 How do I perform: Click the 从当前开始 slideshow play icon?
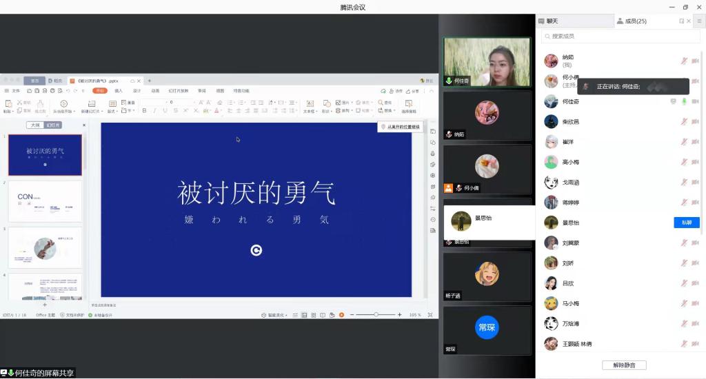tap(64, 104)
